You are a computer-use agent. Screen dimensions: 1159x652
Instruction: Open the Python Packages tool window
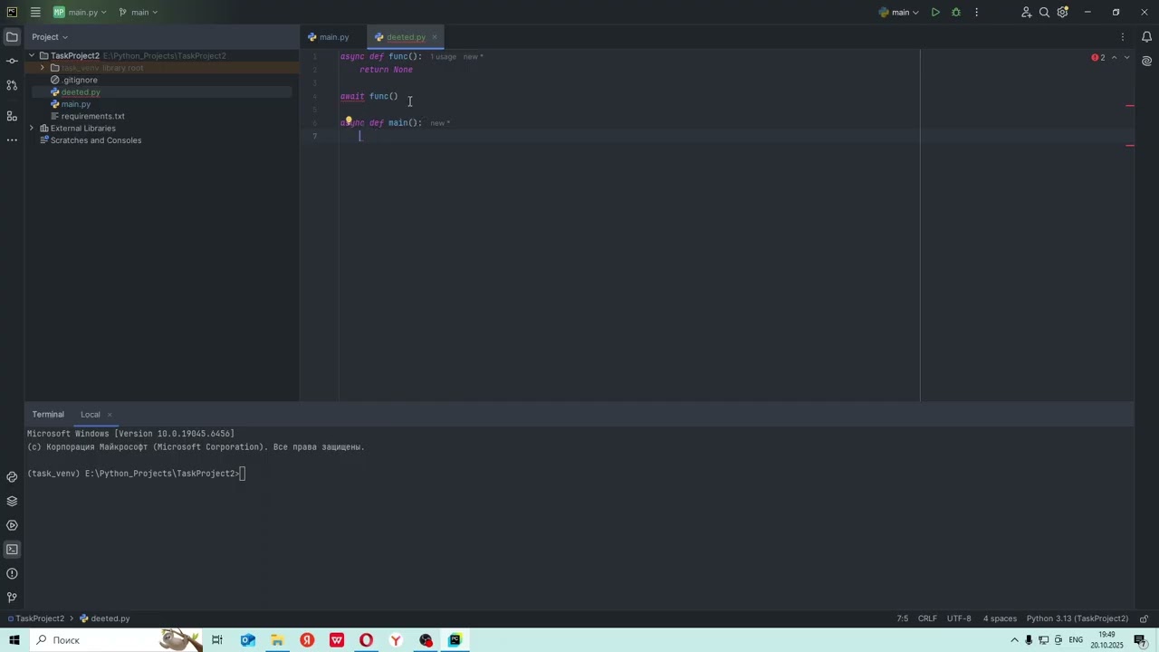click(x=12, y=501)
